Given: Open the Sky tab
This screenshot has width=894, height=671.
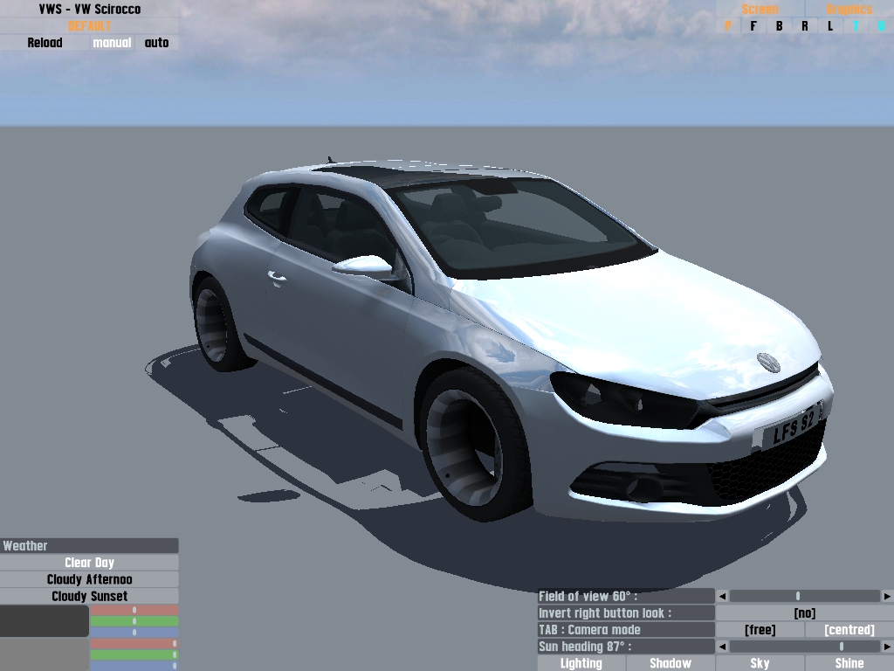Looking at the screenshot, I should [x=760, y=663].
